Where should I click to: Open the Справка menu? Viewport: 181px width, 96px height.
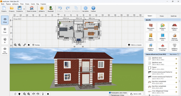click(43, 4)
